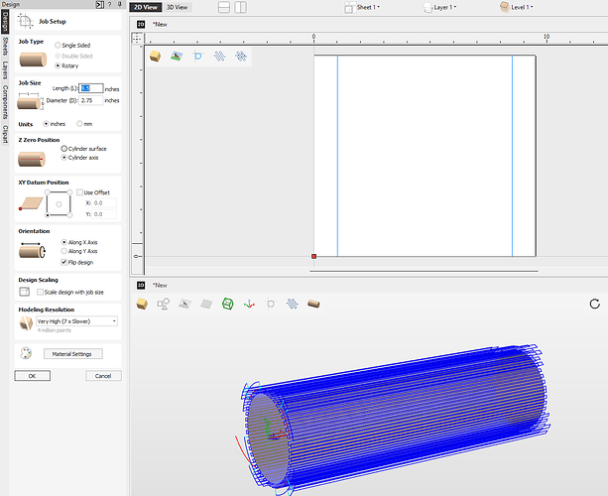Click the color palette icon beside Material Settings
This screenshot has width=608, height=496.
pyautogui.click(x=26, y=353)
